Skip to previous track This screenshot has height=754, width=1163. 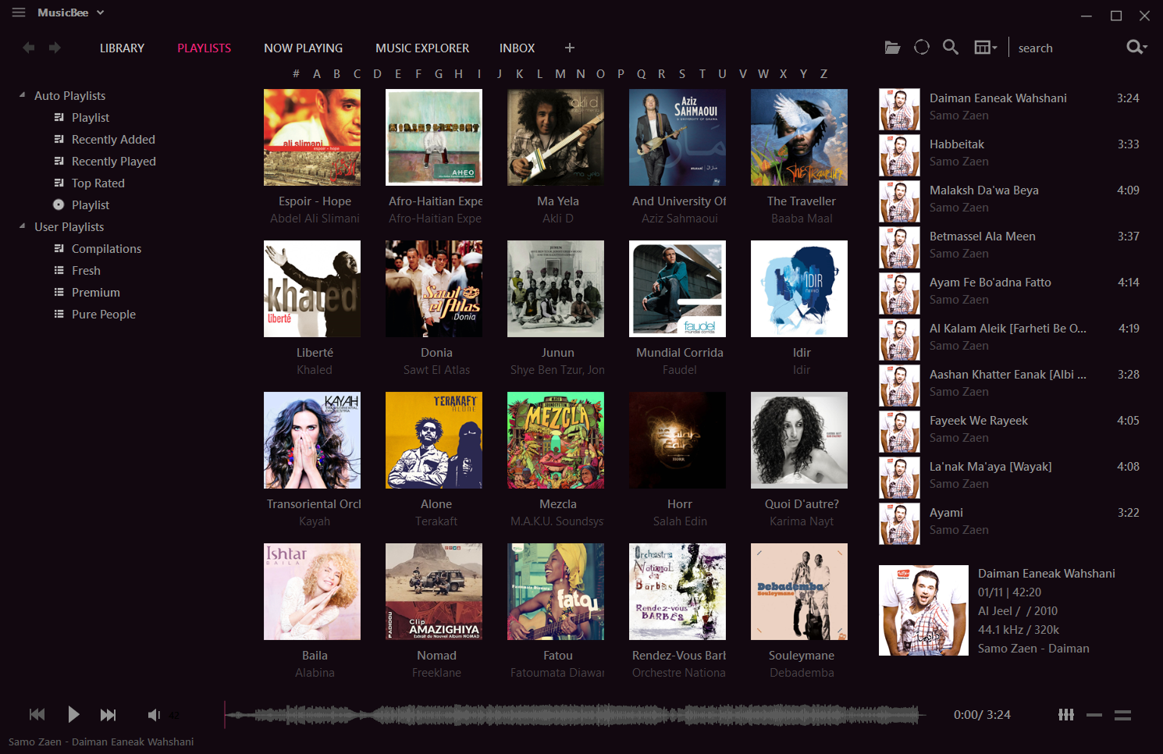click(37, 714)
